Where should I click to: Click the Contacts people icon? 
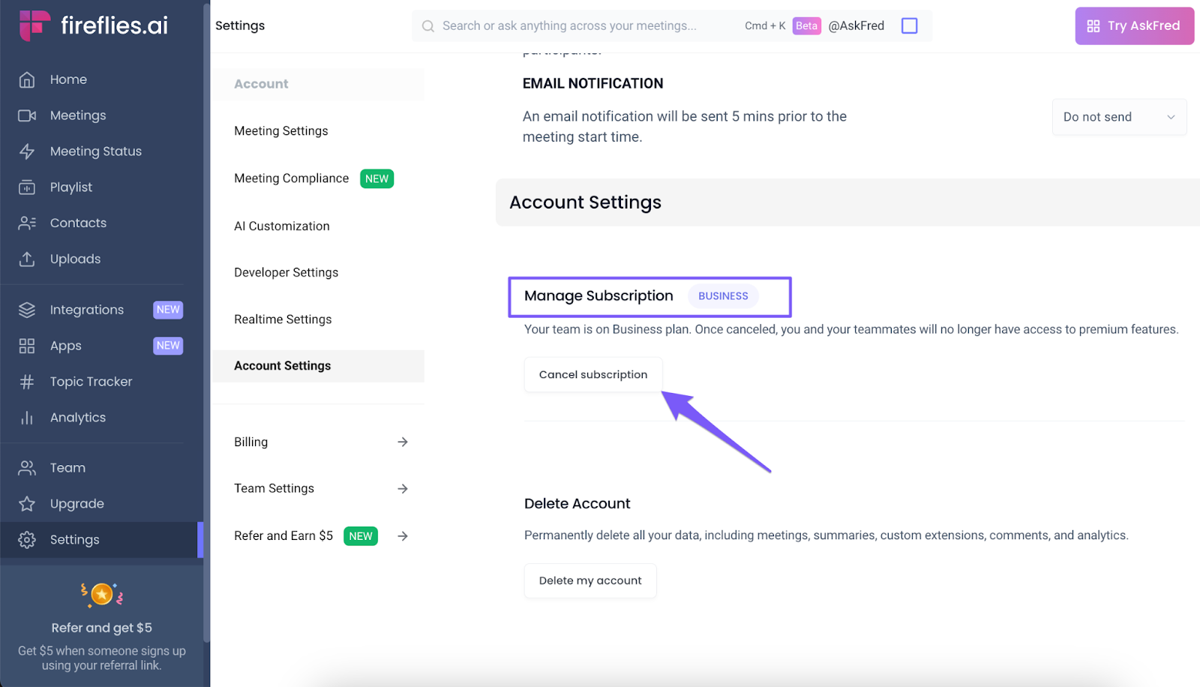pos(27,223)
